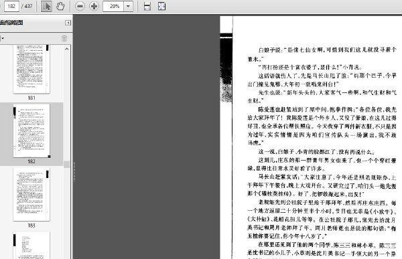
Task: Click the minus zoom out button
Action: (x=80, y=6)
